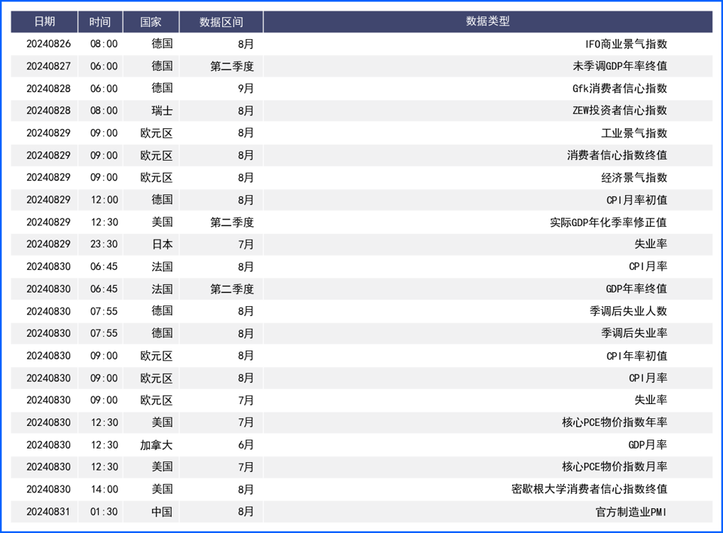723x533 pixels.
Task: Select 官方制造业PMI entry
Action: (631, 512)
